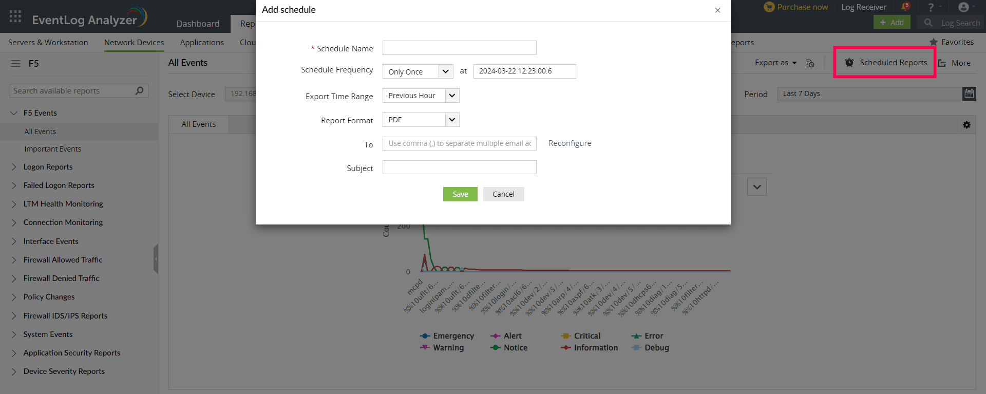Close the Add schedule dialog
Screen dimensions: 986x394
click(717, 10)
